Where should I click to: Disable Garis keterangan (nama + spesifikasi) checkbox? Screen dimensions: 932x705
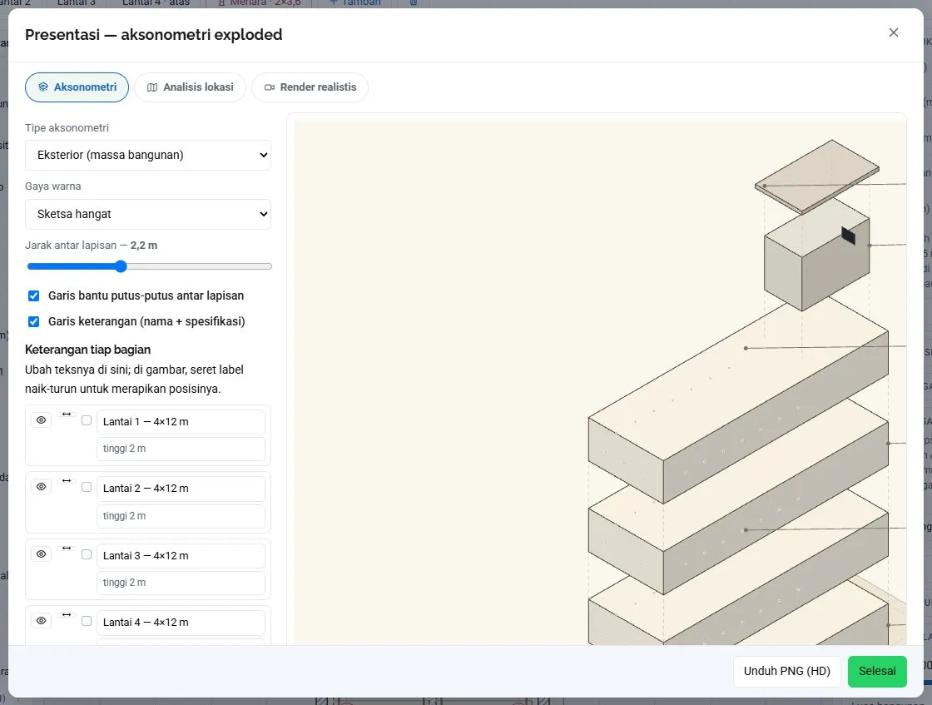click(x=34, y=321)
